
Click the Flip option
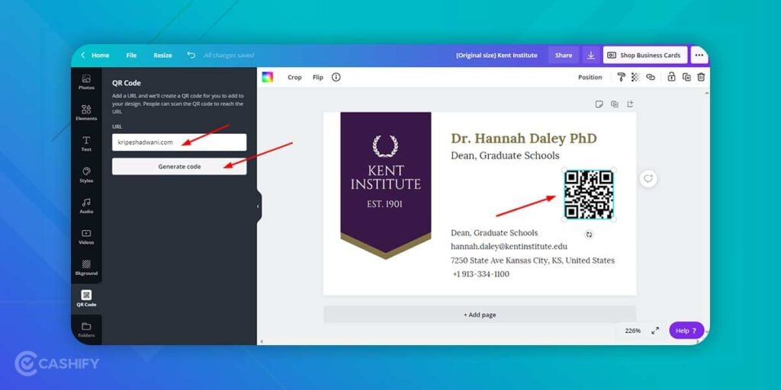(x=318, y=77)
